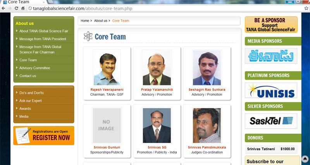310x165 pixels.
Task: Click the atom icon beside Core Team heading
Action: 88,36
